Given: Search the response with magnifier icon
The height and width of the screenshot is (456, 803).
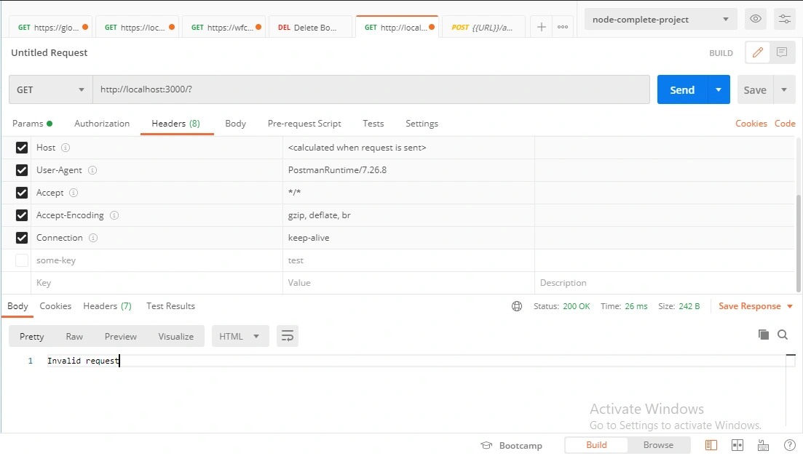Looking at the screenshot, I should pos(783,335).
